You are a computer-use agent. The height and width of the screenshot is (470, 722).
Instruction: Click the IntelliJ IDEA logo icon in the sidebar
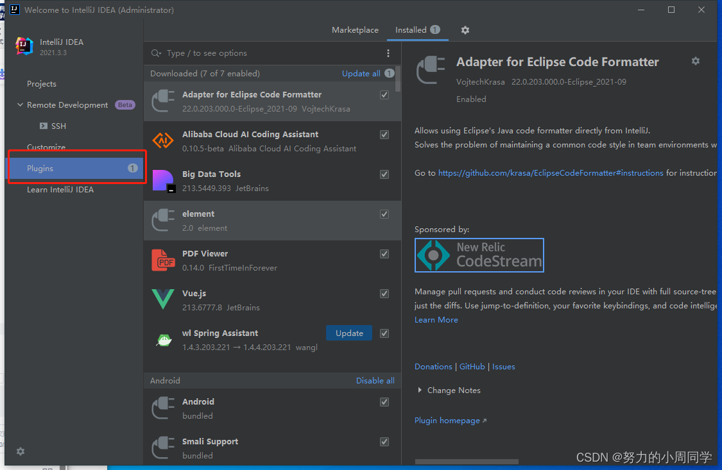click(24, 46)
